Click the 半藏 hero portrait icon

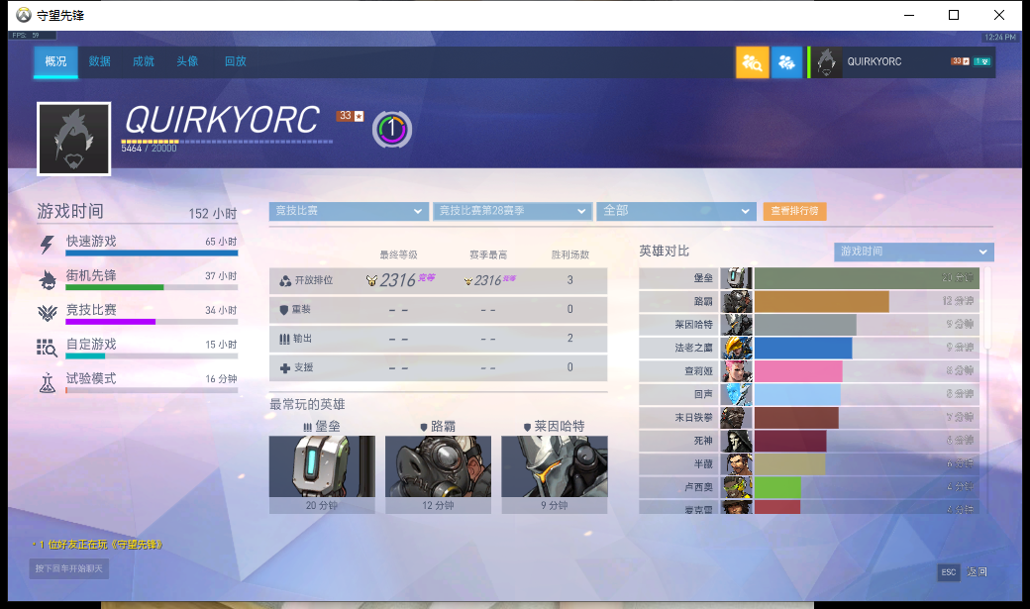(x=737, y=464)
